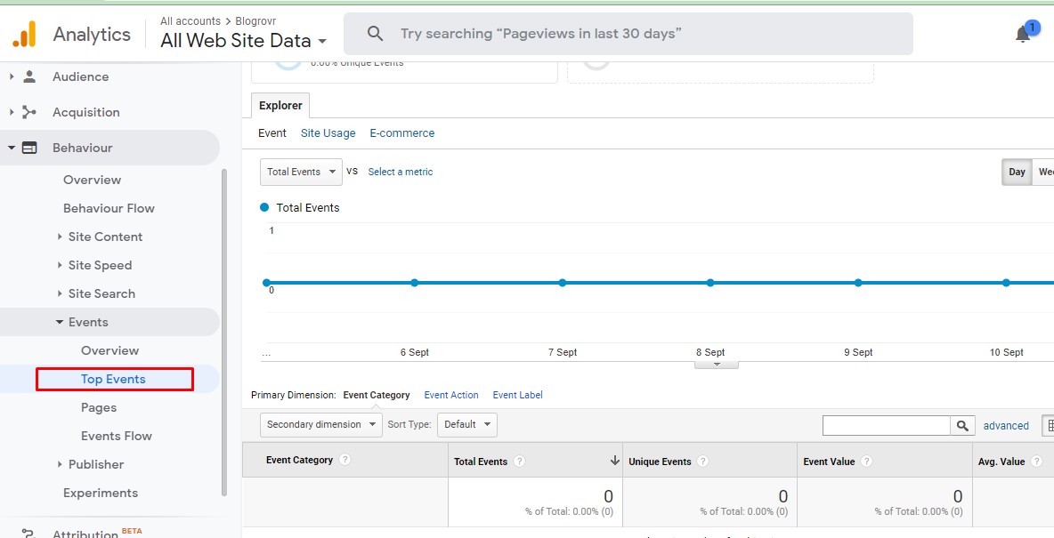Viewport: 1054px width, 538px height.
Task: Toggle the Day chart interval
Action: point(1017,172)
